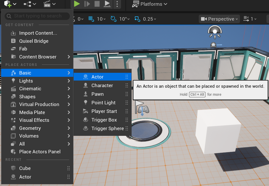Click the drag handle beside Character
Screen dimensions: 269x186
click(126, 85)
